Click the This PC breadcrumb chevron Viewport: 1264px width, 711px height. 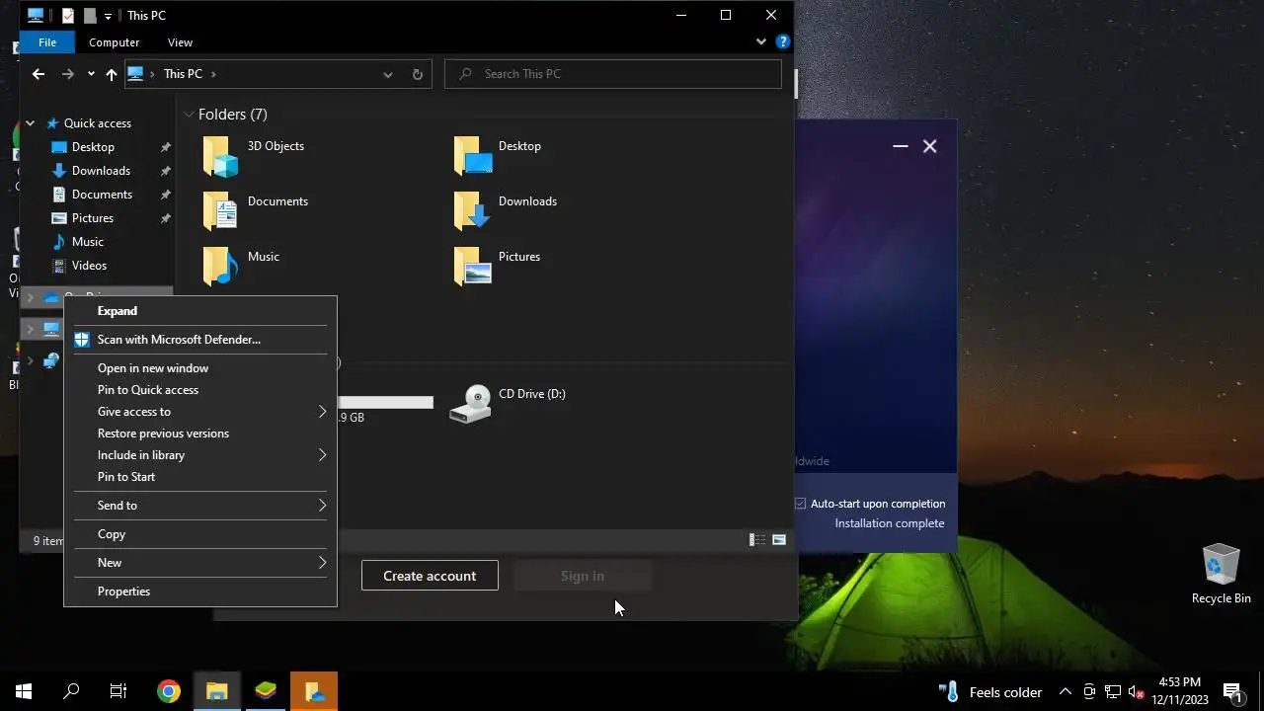[213, 74]
